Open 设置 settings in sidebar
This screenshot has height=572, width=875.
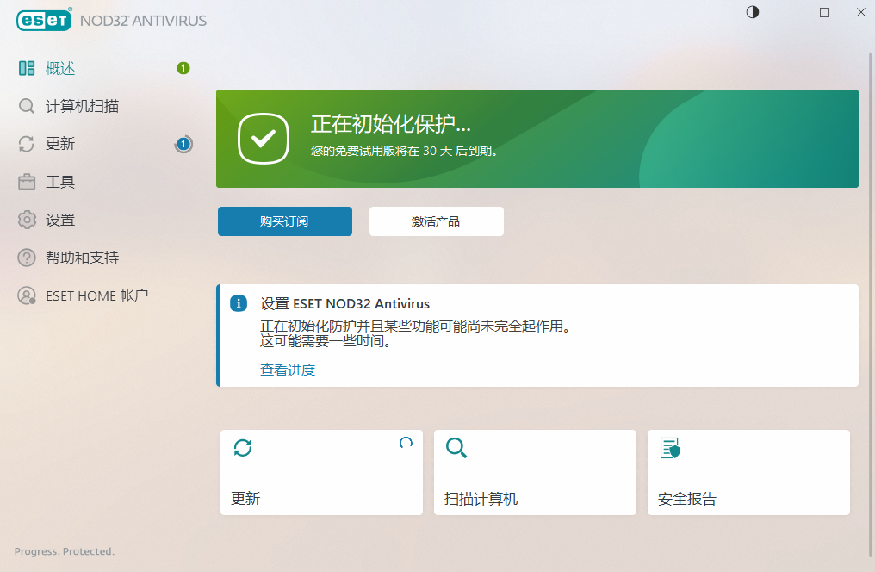[60, 220]
